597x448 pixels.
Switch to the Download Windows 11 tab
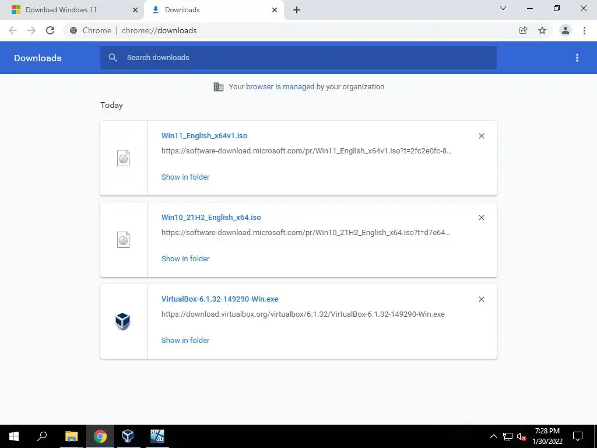pyautogui.click(x=72, y=10)
